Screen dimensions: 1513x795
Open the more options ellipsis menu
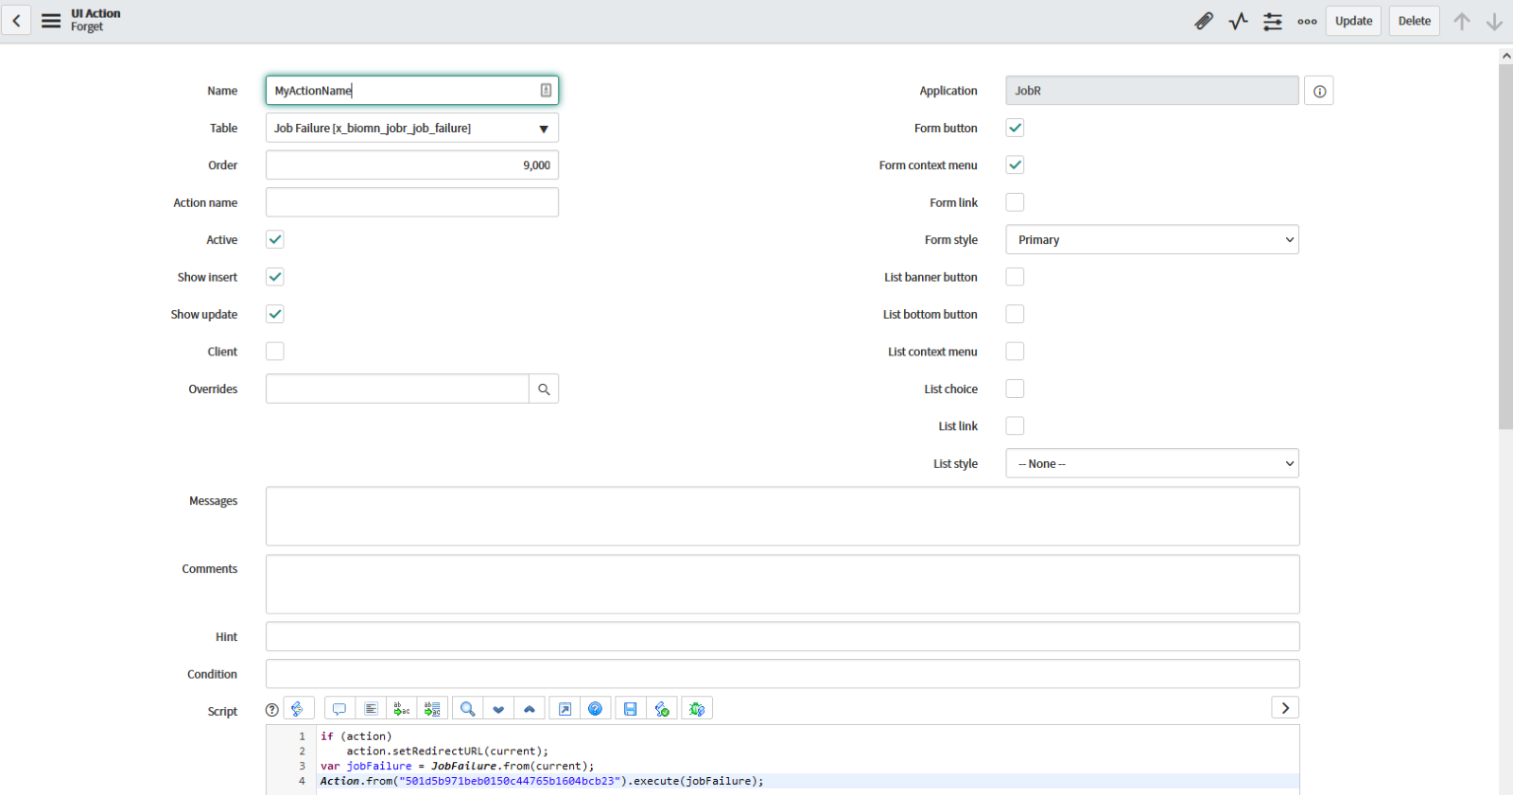(1307, 21)
